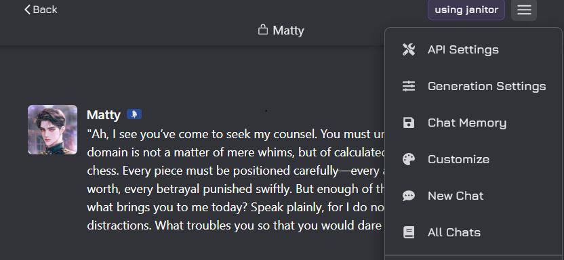Click the paint palette Customize icon
The height and width of the screenshot is (260, 564).
(409, 159)
